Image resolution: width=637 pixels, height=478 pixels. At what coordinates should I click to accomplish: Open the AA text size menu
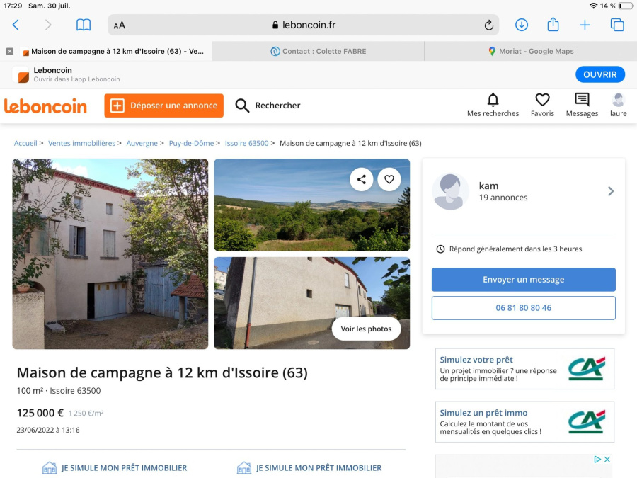tap(120, 25)
